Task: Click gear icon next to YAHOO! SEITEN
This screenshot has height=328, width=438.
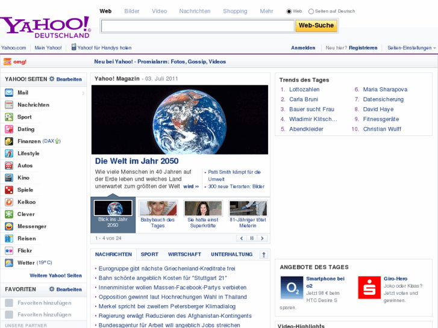Action: 52,79
